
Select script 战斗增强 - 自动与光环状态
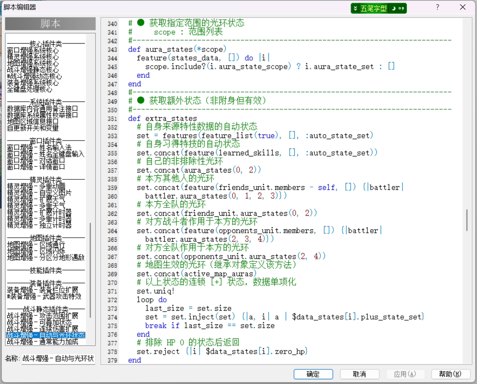(x=46, y=335)
